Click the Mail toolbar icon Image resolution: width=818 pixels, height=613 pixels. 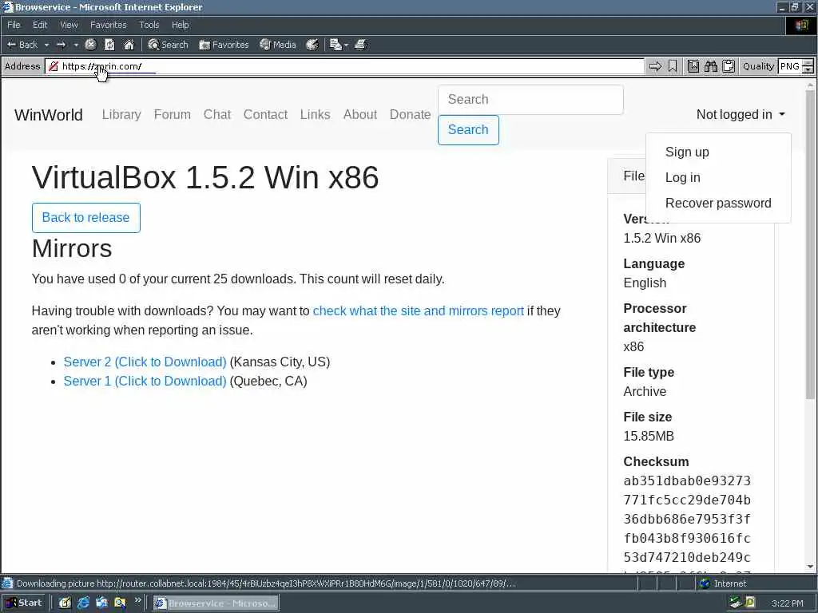pos(336,45)
